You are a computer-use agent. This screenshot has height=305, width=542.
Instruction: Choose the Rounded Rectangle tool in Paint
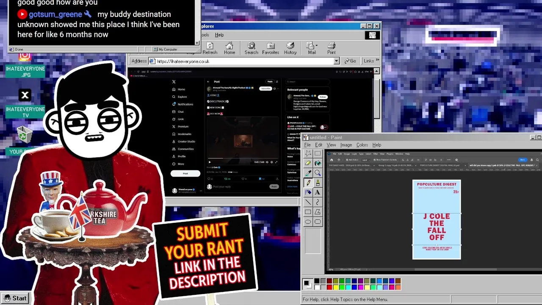tap(318, 222)
